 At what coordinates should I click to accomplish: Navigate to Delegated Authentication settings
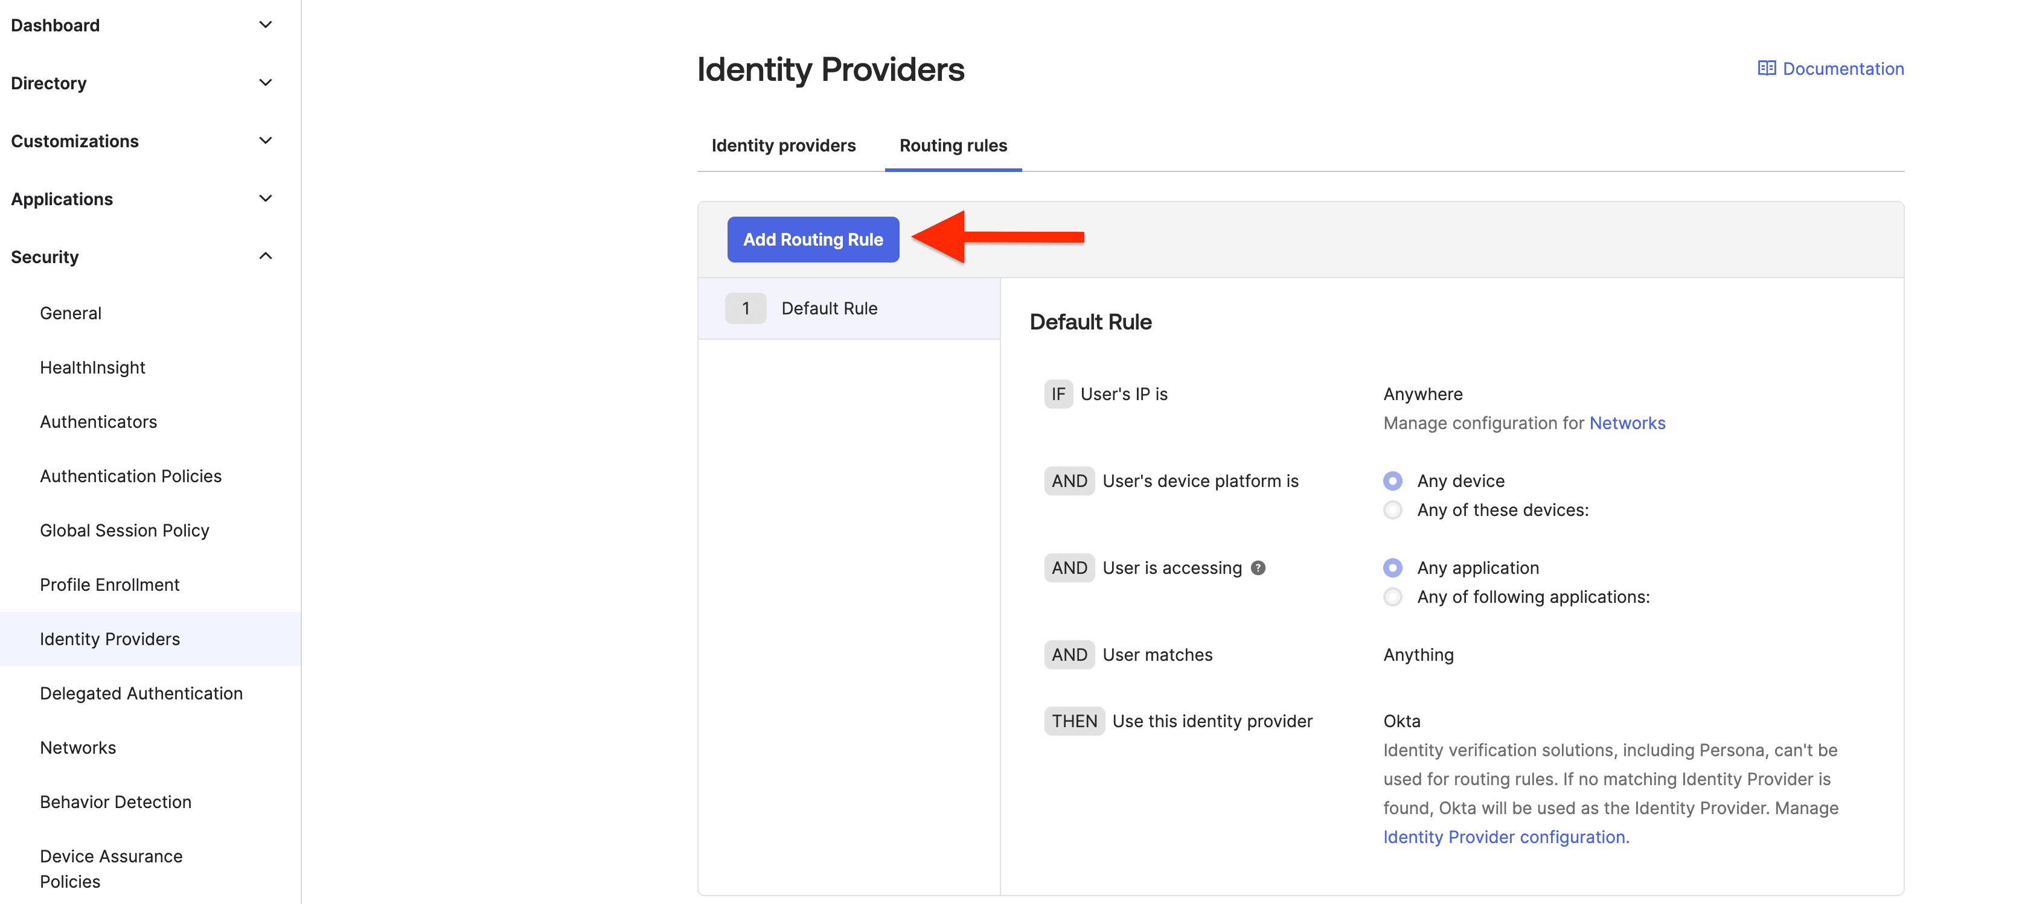(141, 693)
